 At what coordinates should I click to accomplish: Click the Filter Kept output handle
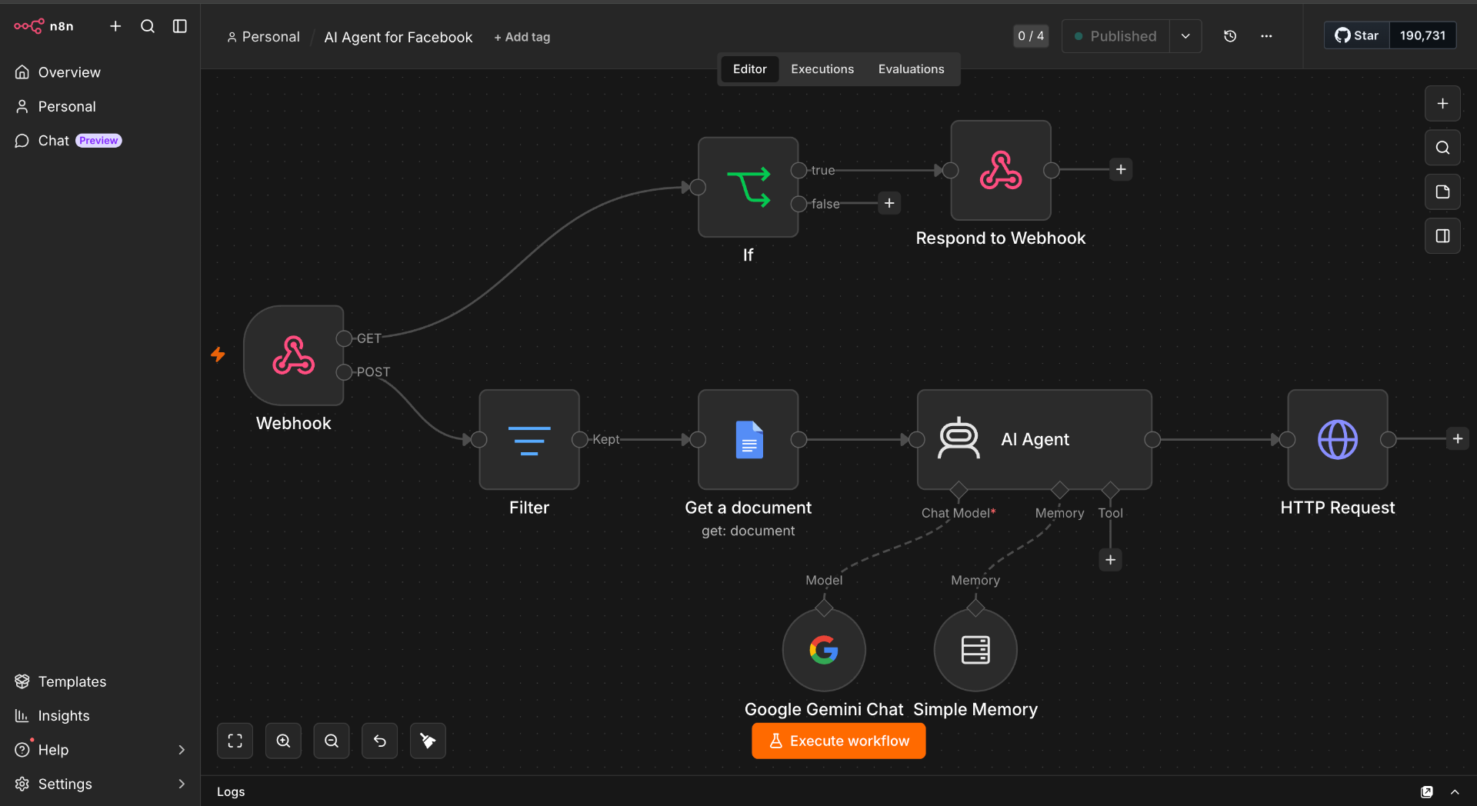click(580, 439)
